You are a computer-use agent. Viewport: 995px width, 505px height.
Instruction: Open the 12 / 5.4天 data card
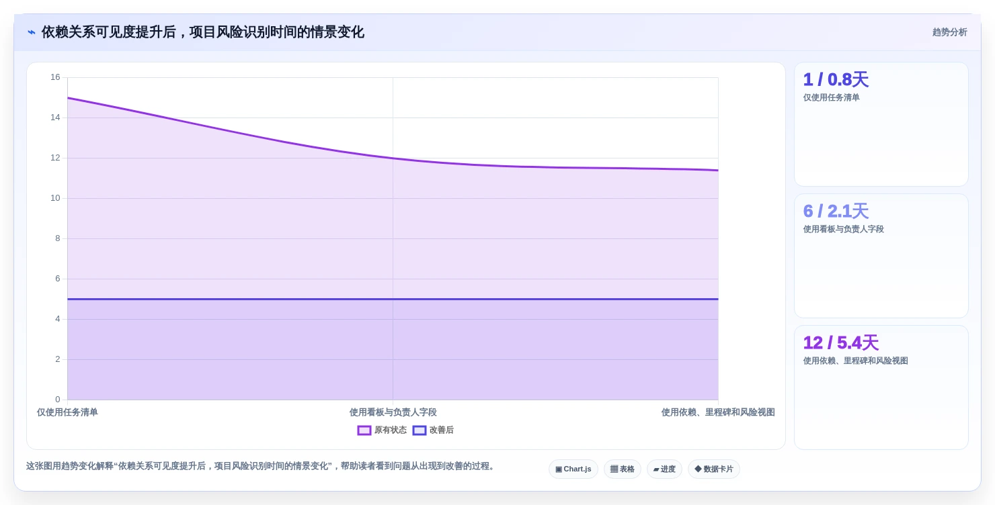click(x=881, y=387)
